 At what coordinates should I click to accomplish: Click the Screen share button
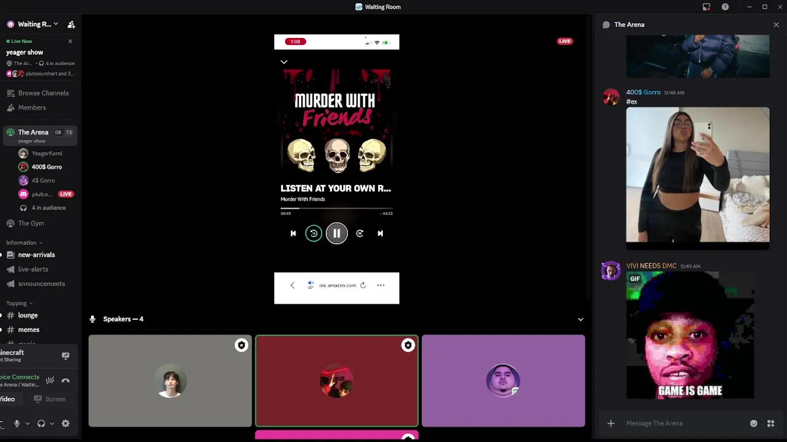[50, 399]
